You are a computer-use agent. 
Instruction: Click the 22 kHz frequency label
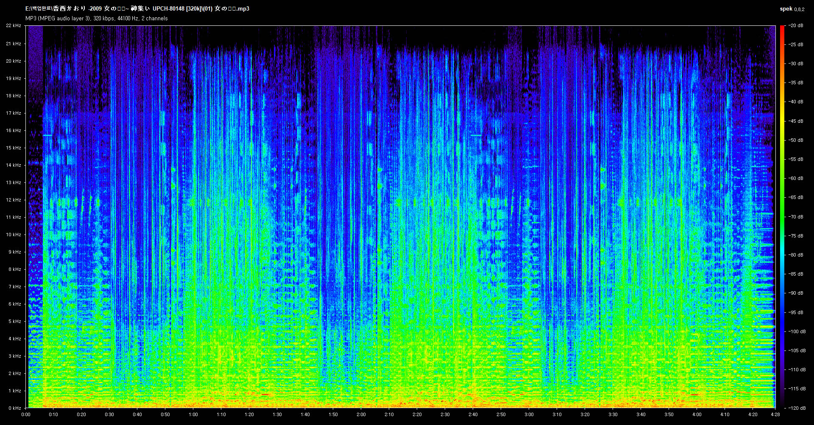click(x=14, y=26)
